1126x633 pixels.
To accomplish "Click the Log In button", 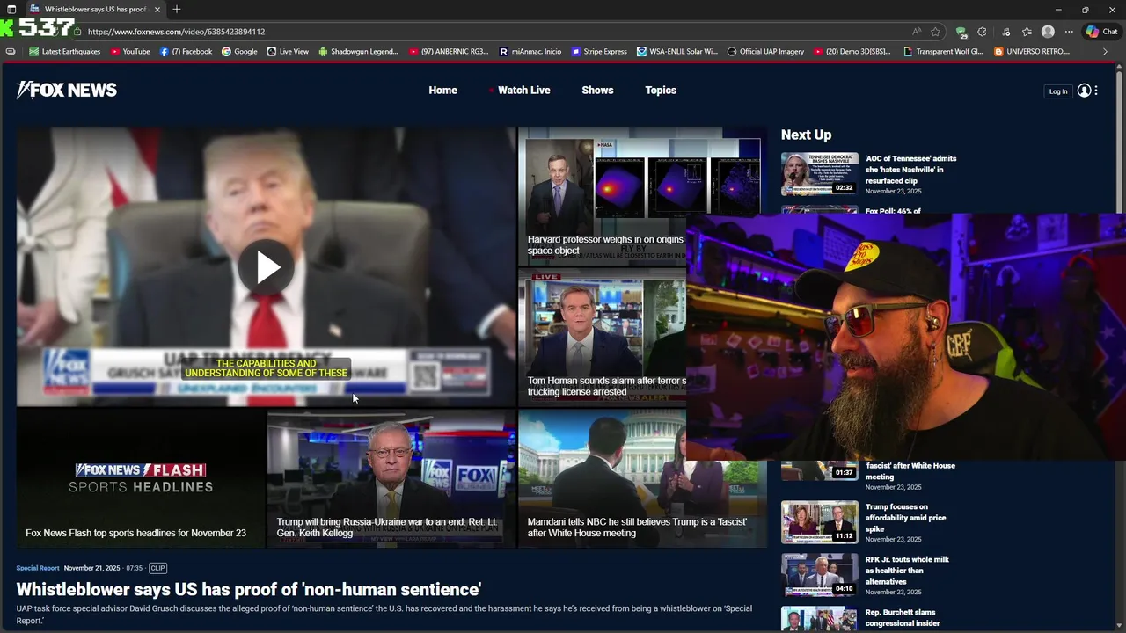I will coord(1057,91).
